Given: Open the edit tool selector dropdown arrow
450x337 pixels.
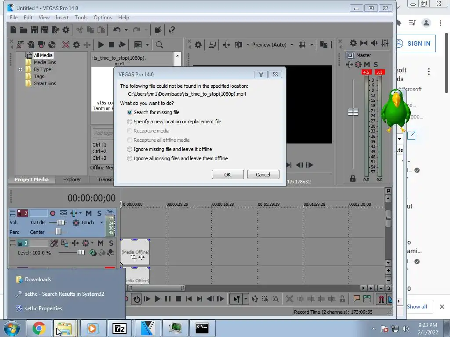Looking at the screenshot, I should 246,299.
